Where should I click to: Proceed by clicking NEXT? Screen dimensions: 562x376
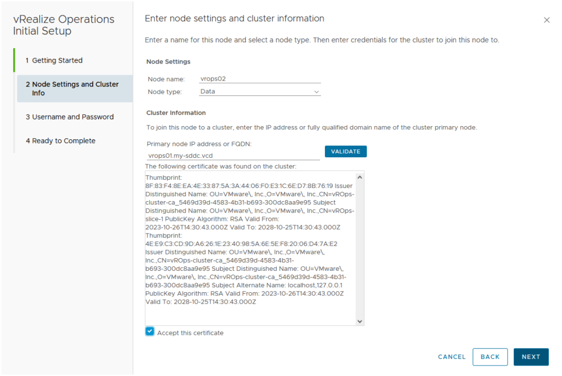click(x=531, y=357)
